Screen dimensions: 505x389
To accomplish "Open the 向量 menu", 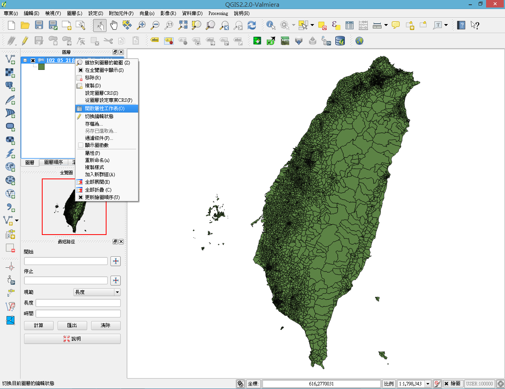I will point(147,13).
